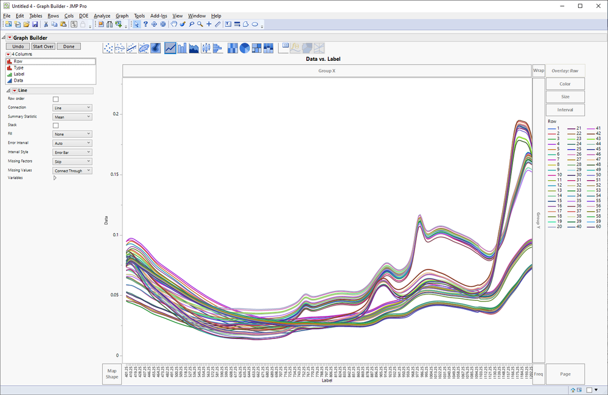This screenshot has width=608, height=395.
Task: Open the Connection dropdown
Action: tap(72, 108)
